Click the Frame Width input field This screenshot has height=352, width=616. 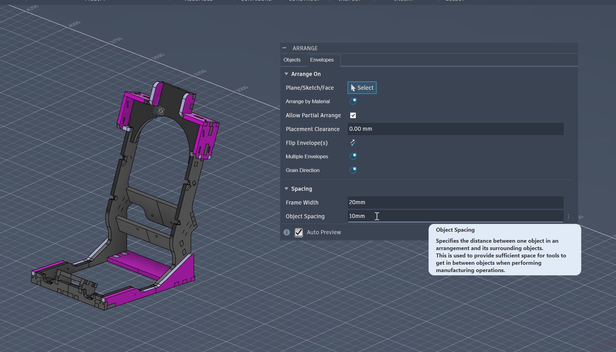click(455, 203)
